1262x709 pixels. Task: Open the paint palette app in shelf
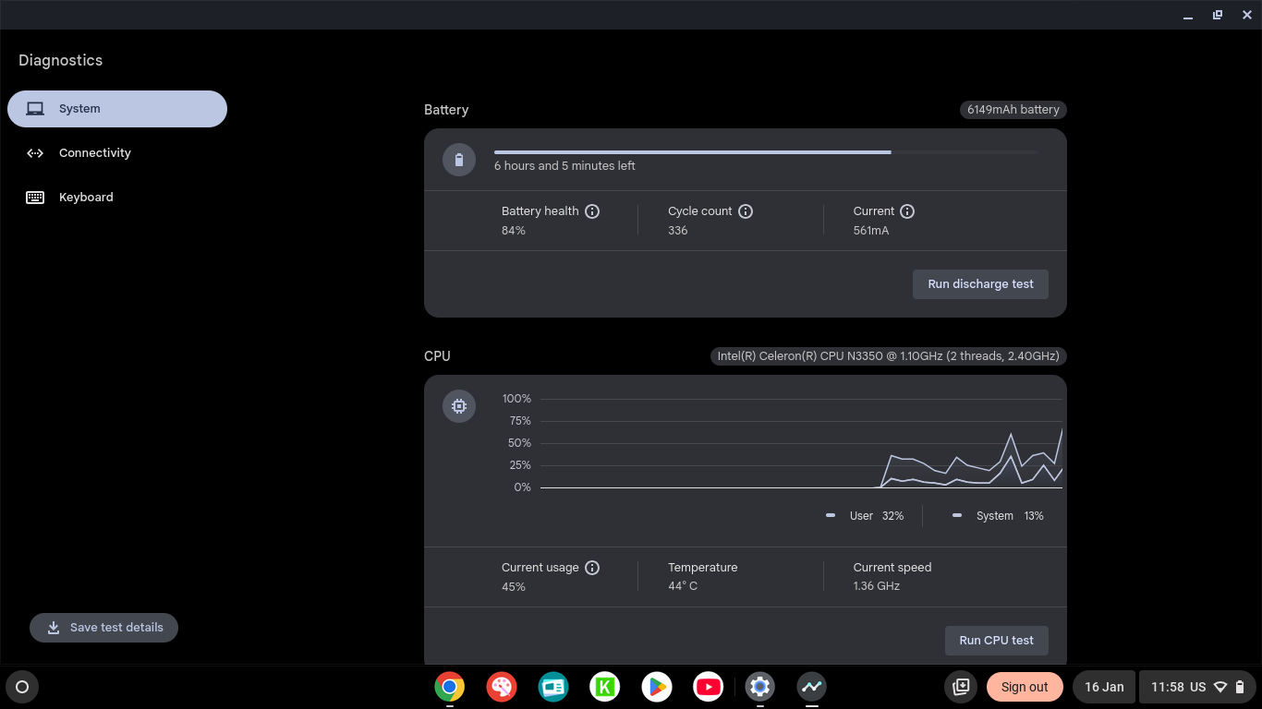pos(502,687)
